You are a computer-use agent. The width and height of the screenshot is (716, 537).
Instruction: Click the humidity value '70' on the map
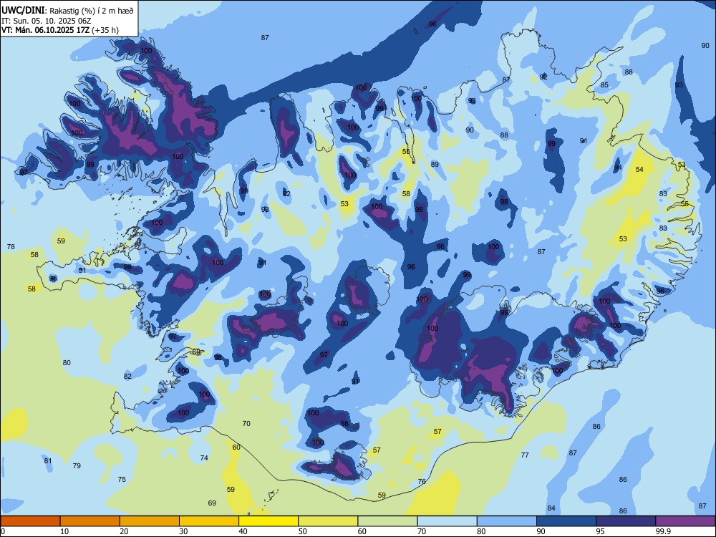pyautogui.click(x=246, y=424)
